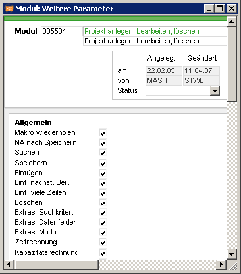Open the Status dropdown arrow
Image resolution: width=241 pixels, height=274 pixels.
215,90
